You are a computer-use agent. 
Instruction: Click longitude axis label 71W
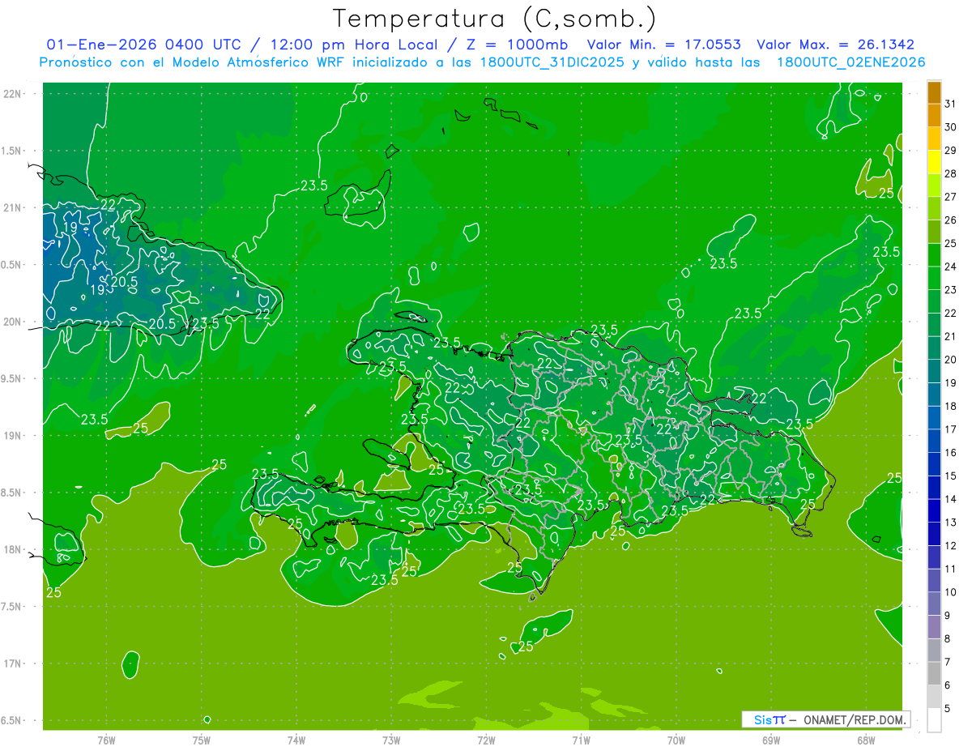click(581, 740)
